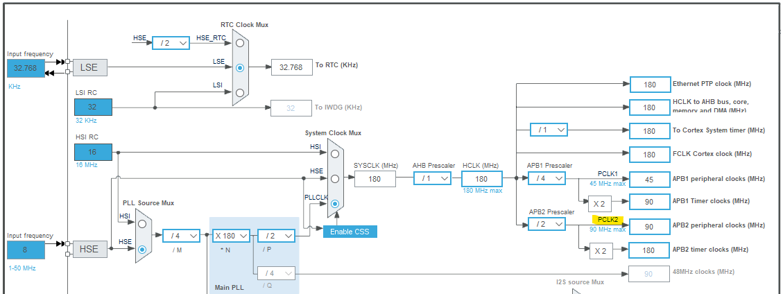The height and width of the screenshot is (294, 783).
Task: Open the APB2 Prescaler /2 dropdown
Action: (x=547, y=225)
